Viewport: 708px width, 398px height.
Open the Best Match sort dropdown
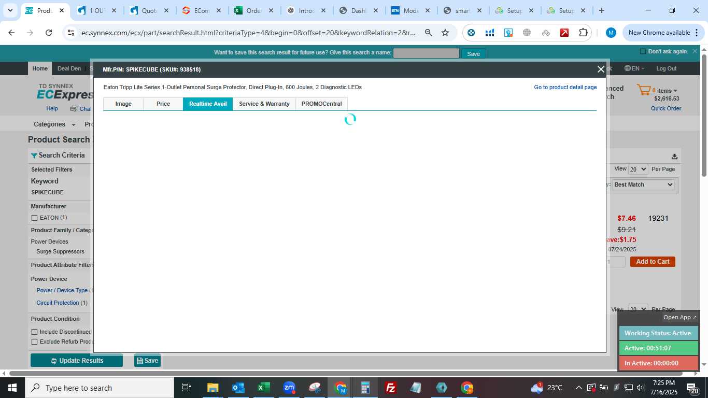coord(643,184)
